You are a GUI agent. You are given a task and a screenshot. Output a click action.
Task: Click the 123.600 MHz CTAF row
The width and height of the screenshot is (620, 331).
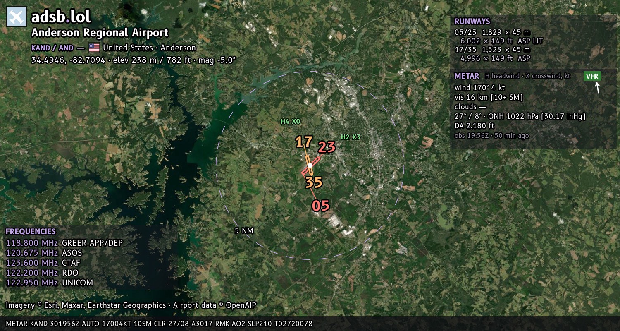pyautogui.click(x=43, y=263)
